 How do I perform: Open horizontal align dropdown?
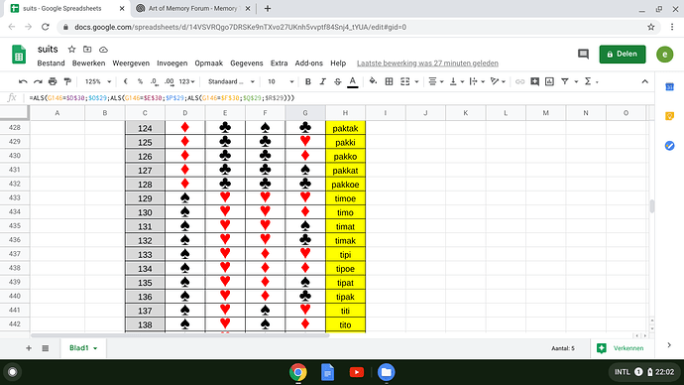[x=435, y=81]
